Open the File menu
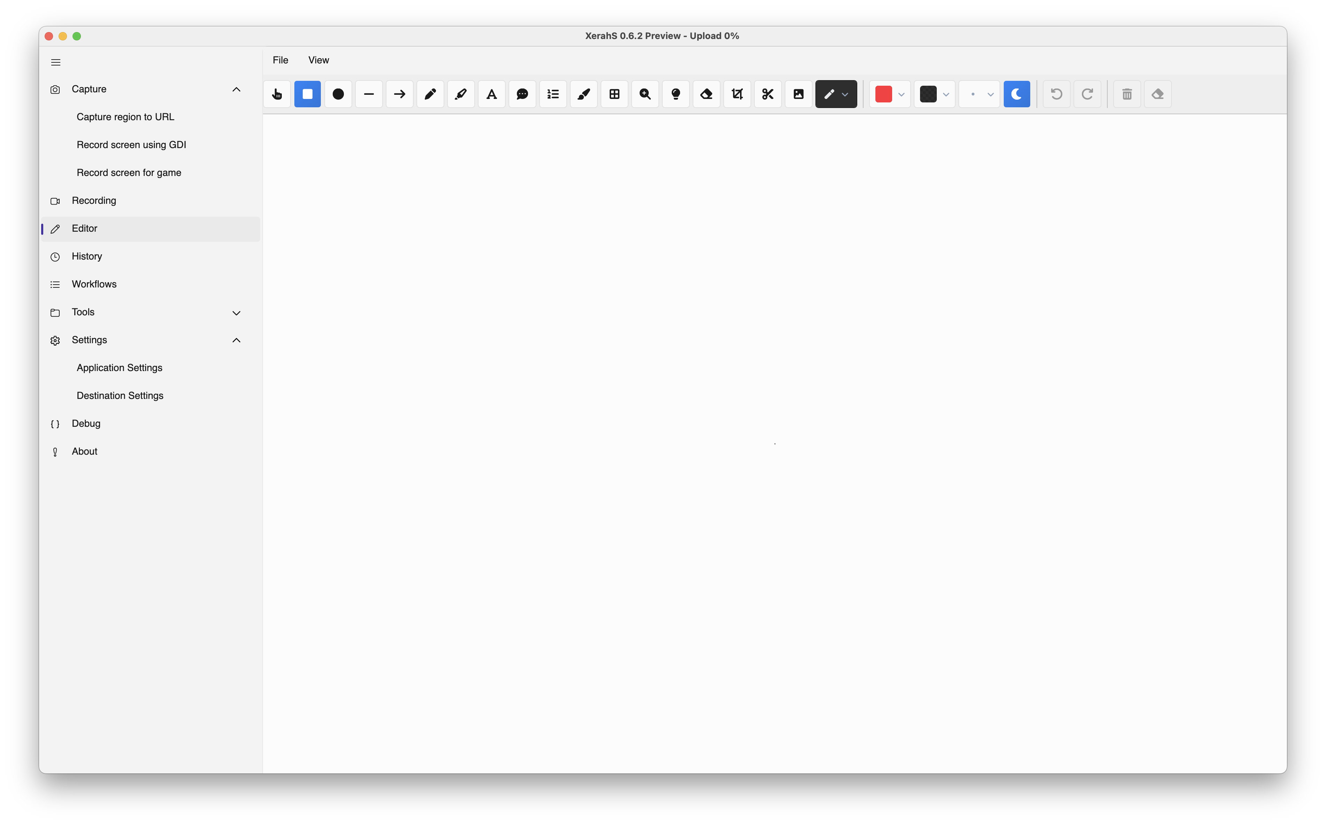The width and height of the screenshot is (1326, 825). click(x=280, y=60)
